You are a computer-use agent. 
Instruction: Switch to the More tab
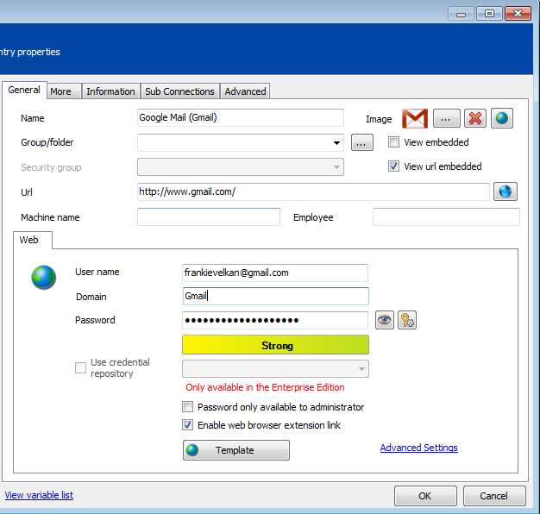(x=64, y=91)
